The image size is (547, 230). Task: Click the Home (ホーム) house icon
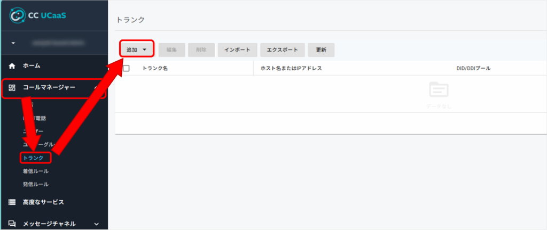[12, 66]
